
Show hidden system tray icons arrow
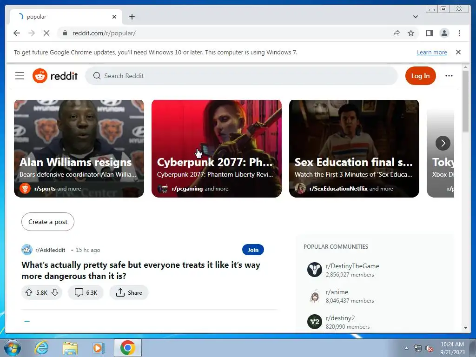coord(406,348)
